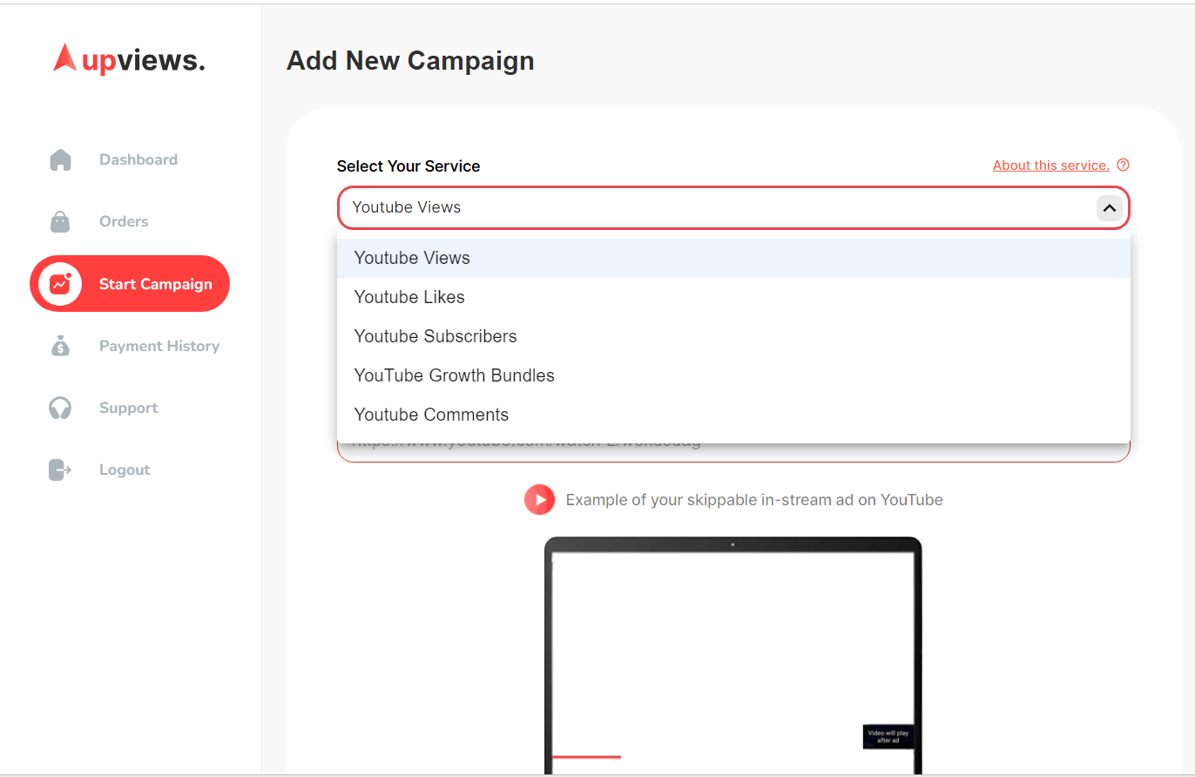Viewport: 1195px width, 777px height.
Task: Click the laptop ad preview thumbnail
Action: click(733, 655)
